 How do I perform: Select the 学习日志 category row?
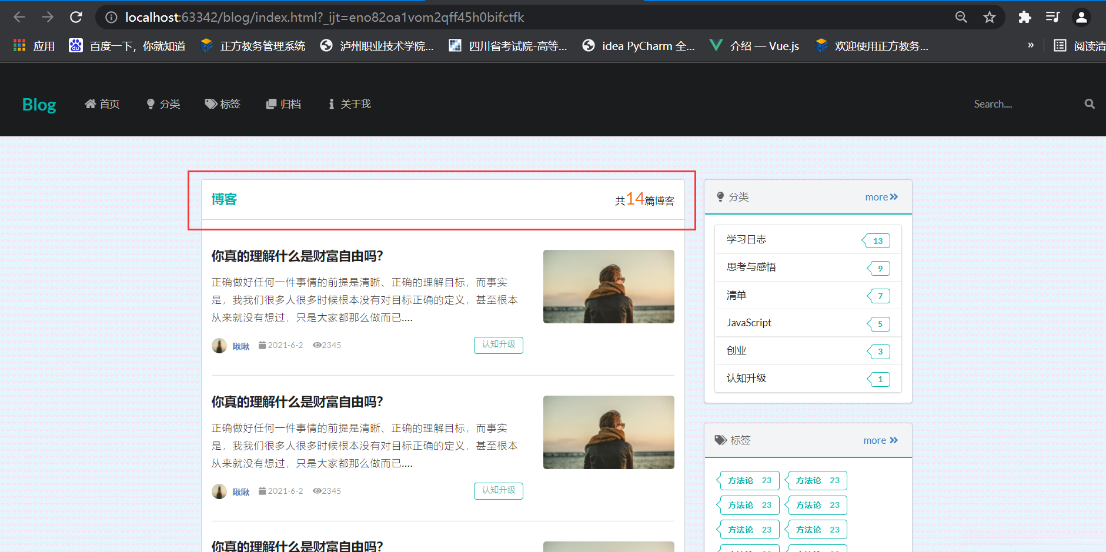(x=808, y=240)
